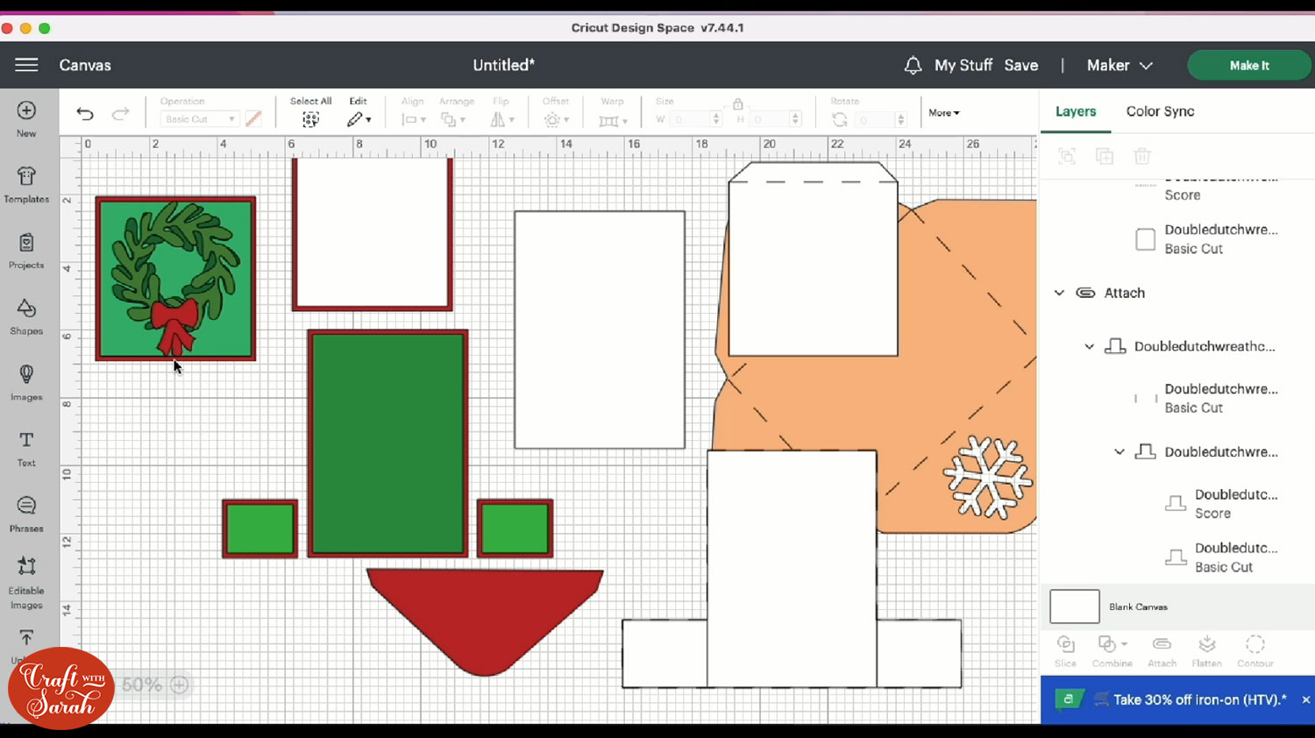The image size is (1315, 738).
Task: Select the wreath image on the canvas
Action: pyautogui.click(x=175, y=278)
